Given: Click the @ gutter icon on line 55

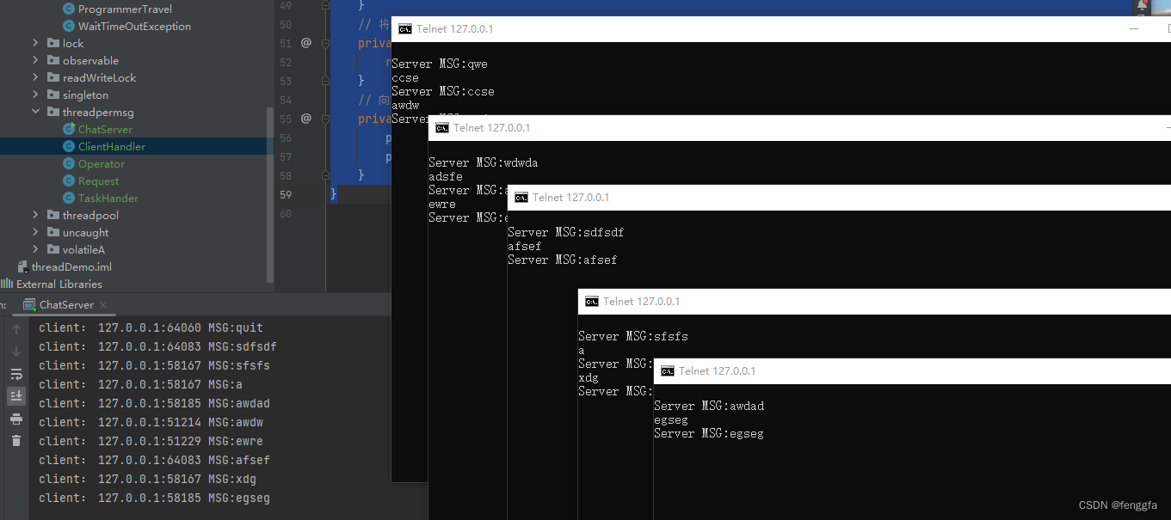Looking at the screenshot, I should click(306, 119).
